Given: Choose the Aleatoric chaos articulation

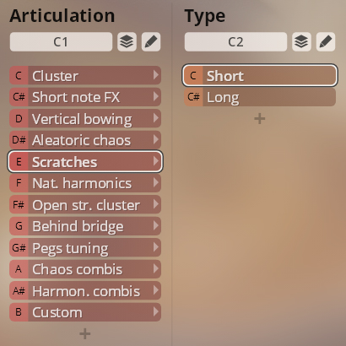Looking at the screenshot, I should point(85,140).
